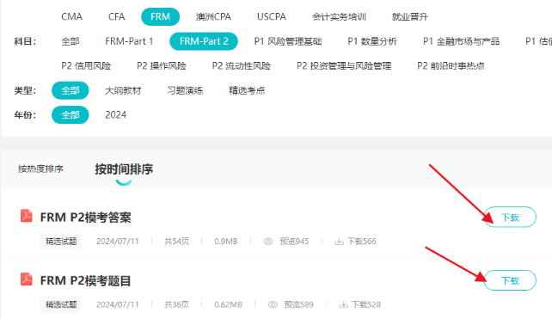Click the 精选试题 tag under FRM P2模考题目
This screenshot has height=319, width=552.
click(x=60, y=304)
